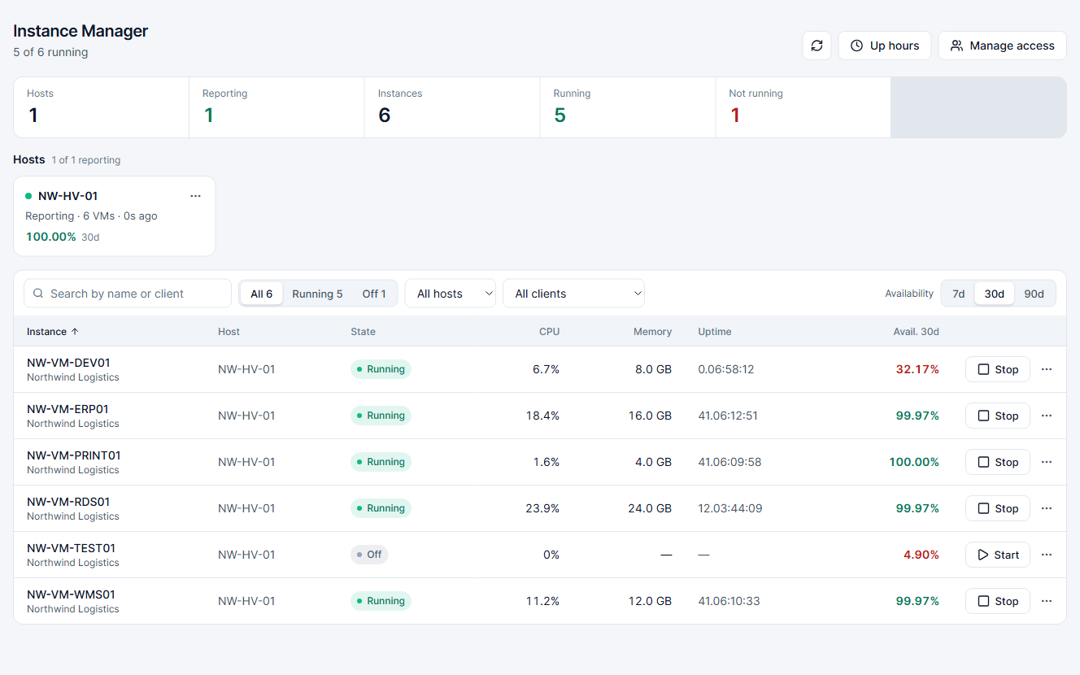Screen dimensions: 1080x675
Task: Click the 4.90% availability value
Action: pyautogui.click(x=921, y=555)
